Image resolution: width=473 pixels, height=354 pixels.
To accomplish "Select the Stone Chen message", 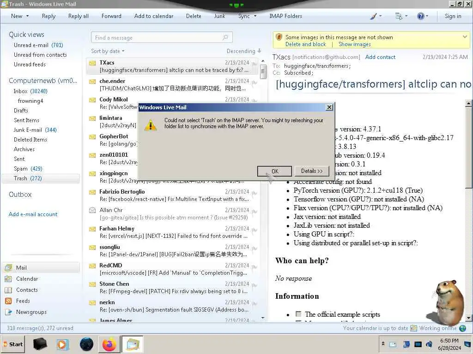I will tap(172, 288).
